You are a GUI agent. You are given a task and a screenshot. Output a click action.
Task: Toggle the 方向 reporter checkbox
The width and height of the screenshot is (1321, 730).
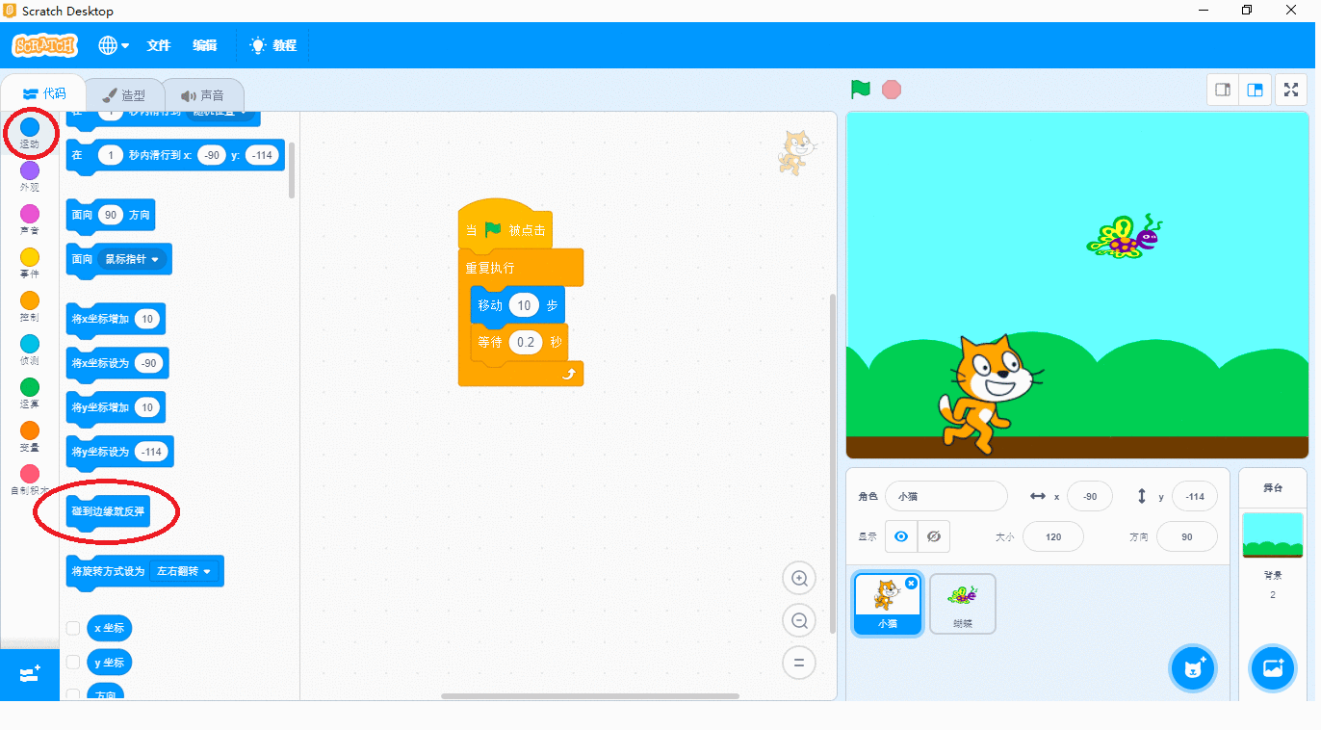[73, 694]
